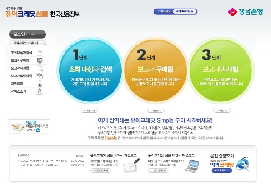The height and width of the screenshot is (185, 271).
Task: Click the 경남은행 logo
Action: pyautogui.click(x=246, y=12)
